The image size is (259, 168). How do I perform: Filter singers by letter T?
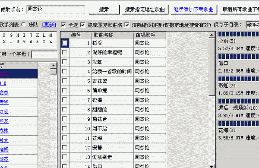11,41
